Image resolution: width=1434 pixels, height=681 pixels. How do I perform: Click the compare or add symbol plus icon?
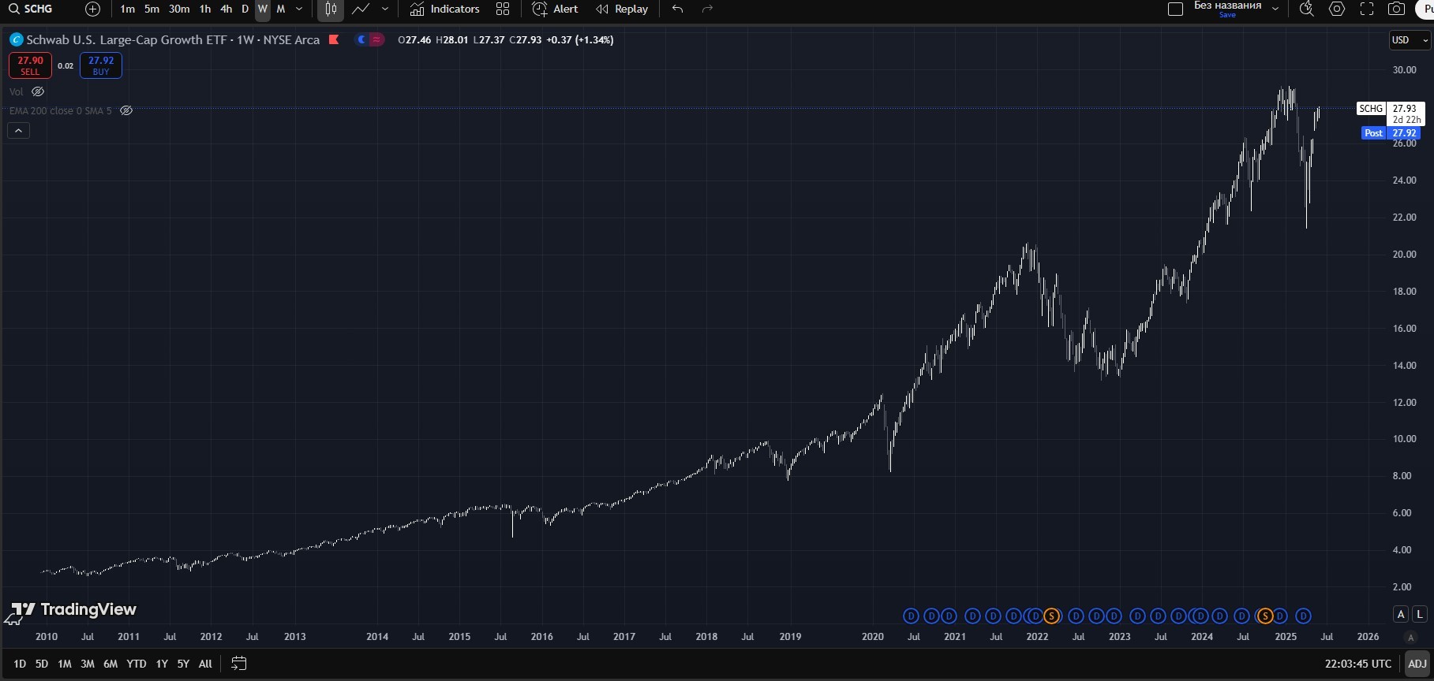(92, 9)
